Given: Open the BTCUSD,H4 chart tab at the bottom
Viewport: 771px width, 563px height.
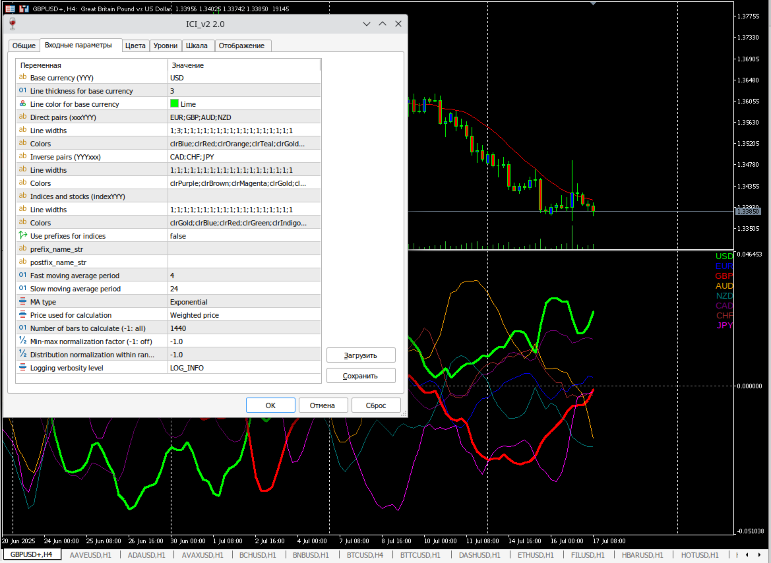Looking at the screenshot, I should click(x=365, y=554).
